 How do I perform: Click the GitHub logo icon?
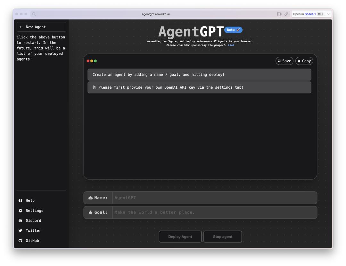pyautogui.click(x=20, y=241)
